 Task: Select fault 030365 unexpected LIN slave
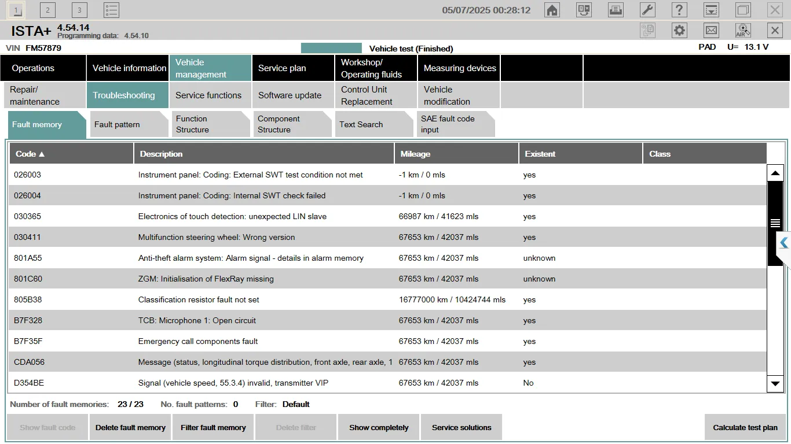coord(388,216)
